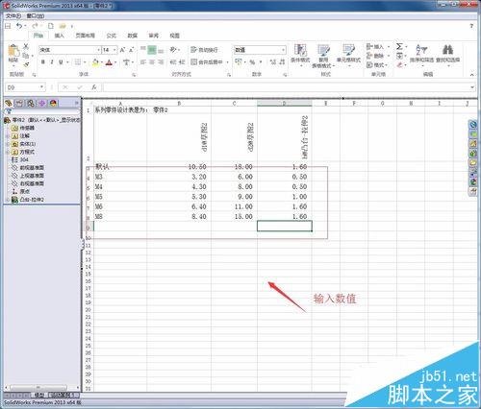481x409 pixels.
Task: Open the FeatureManager design tree tab icon
Action: 9,103
